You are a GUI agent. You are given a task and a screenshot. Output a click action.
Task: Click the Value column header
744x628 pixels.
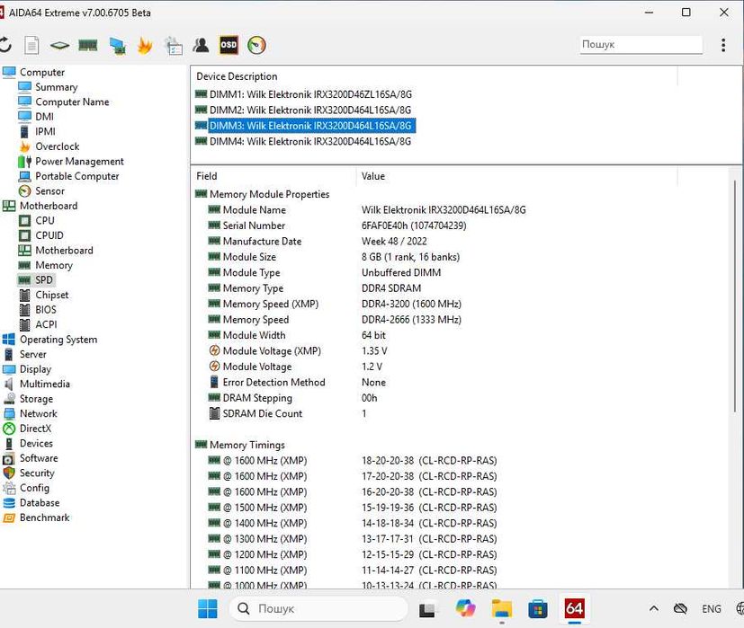pos(373,176)
